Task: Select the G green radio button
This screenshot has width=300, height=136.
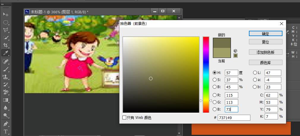Action: coord(215,102)
